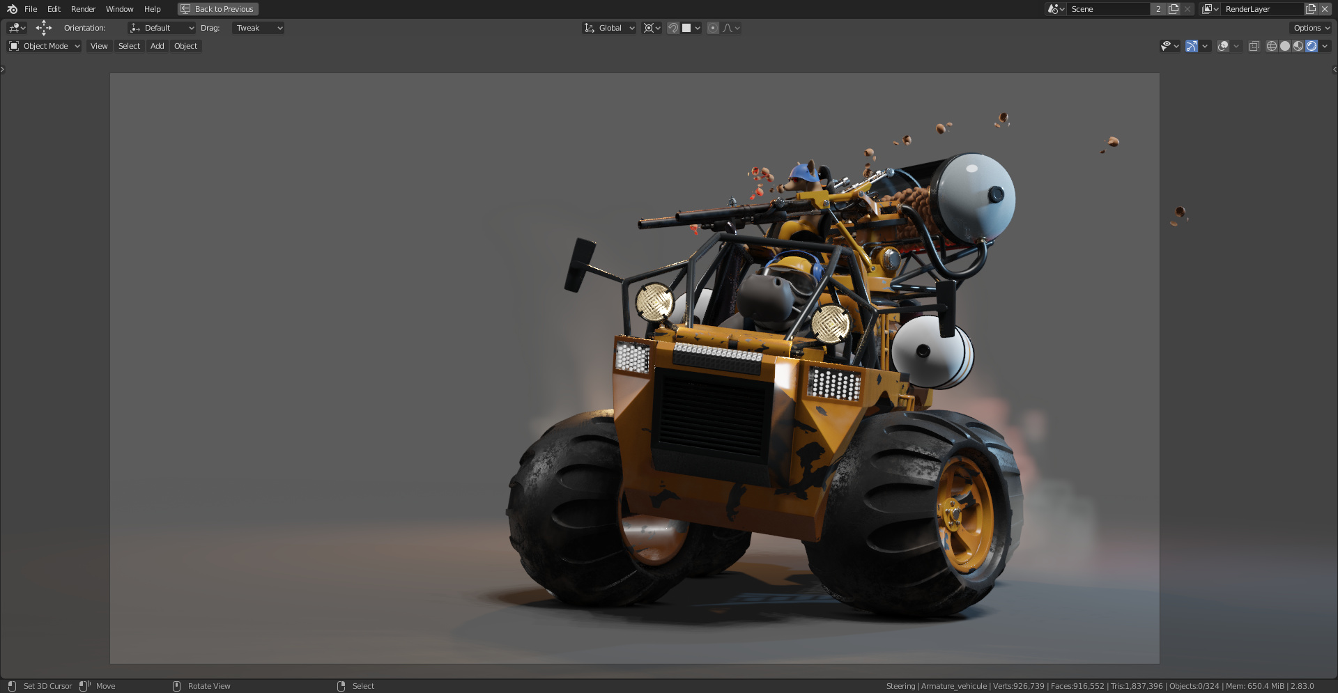Click the Faces:916,552 status text

(1077, 686)
